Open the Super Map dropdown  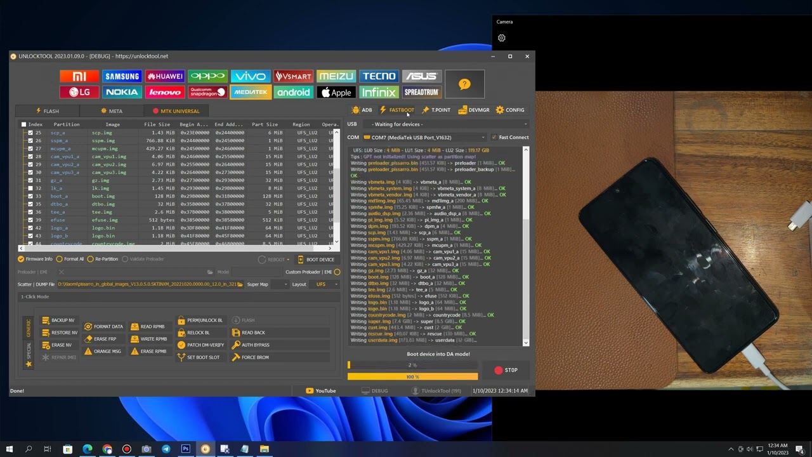pyautogui.click(x=280, y=284)
